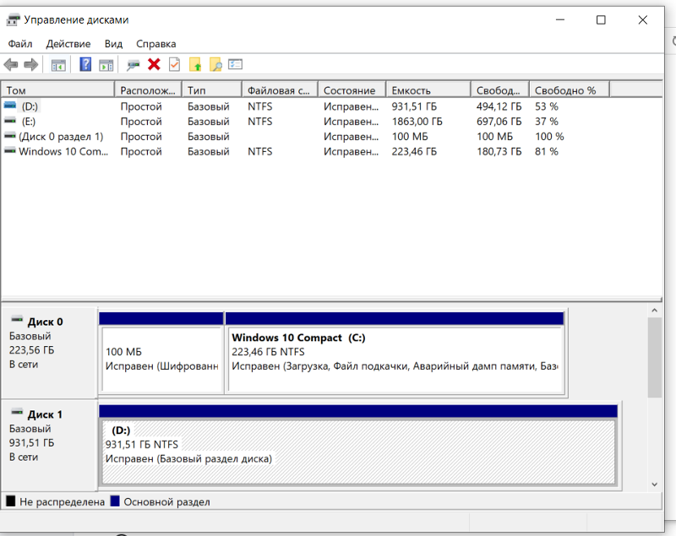Open the Help question mark icon

click(85, 65)
